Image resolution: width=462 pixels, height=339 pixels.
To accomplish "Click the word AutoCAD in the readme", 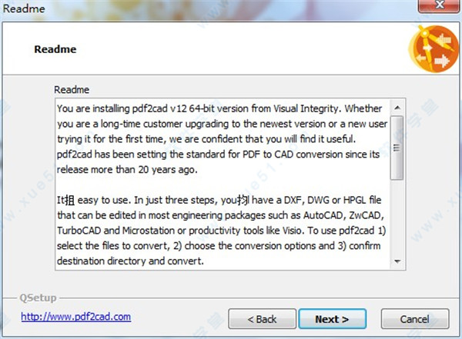I will click(323, 215).
